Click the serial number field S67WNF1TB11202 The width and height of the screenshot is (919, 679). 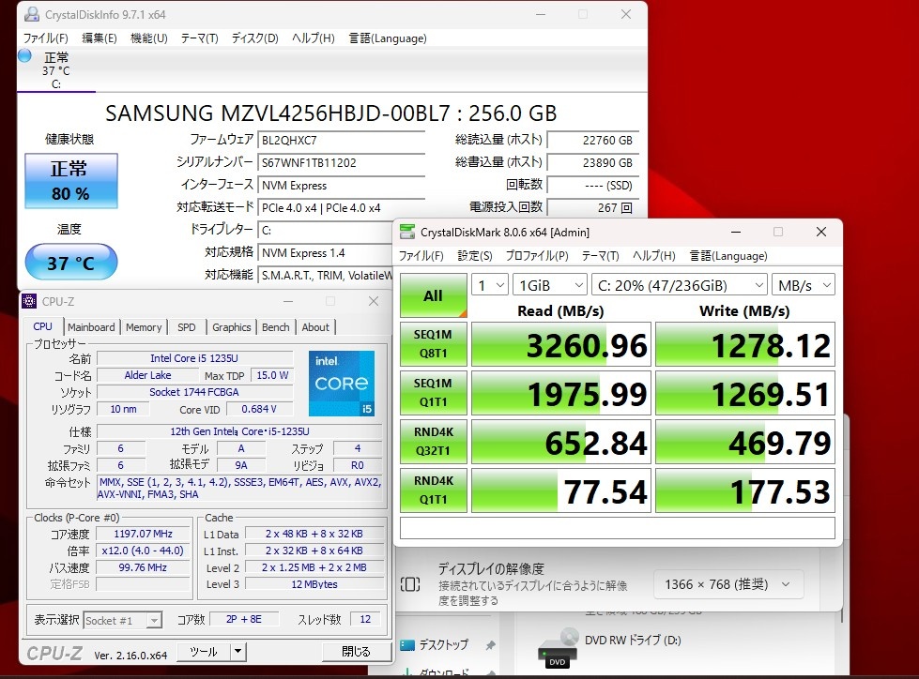[342, 163]
